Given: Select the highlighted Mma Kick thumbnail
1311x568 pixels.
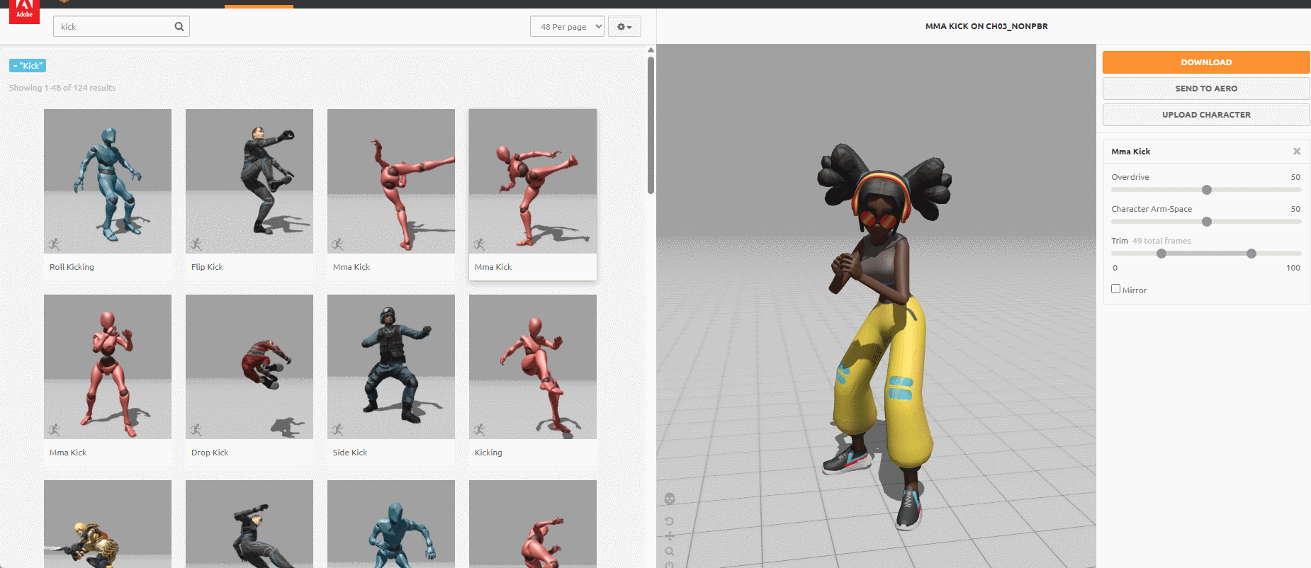Looking at the screenshot, I should (533, 181).
